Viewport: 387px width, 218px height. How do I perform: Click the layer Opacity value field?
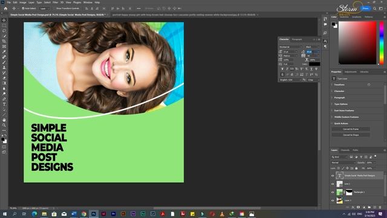click(370, 163)
